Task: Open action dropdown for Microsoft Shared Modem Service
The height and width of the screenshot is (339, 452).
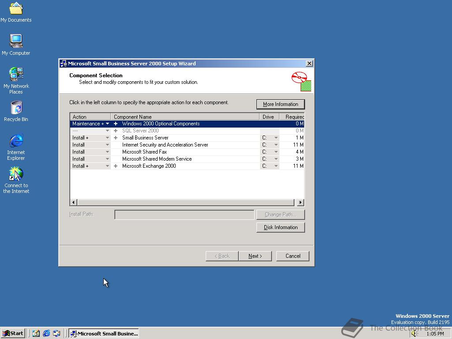Action: point(107,159)
